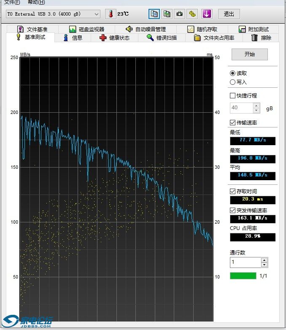Toggle the 传输速率 checkbox
Screen dimensions: 286x330
pos(232,122)
